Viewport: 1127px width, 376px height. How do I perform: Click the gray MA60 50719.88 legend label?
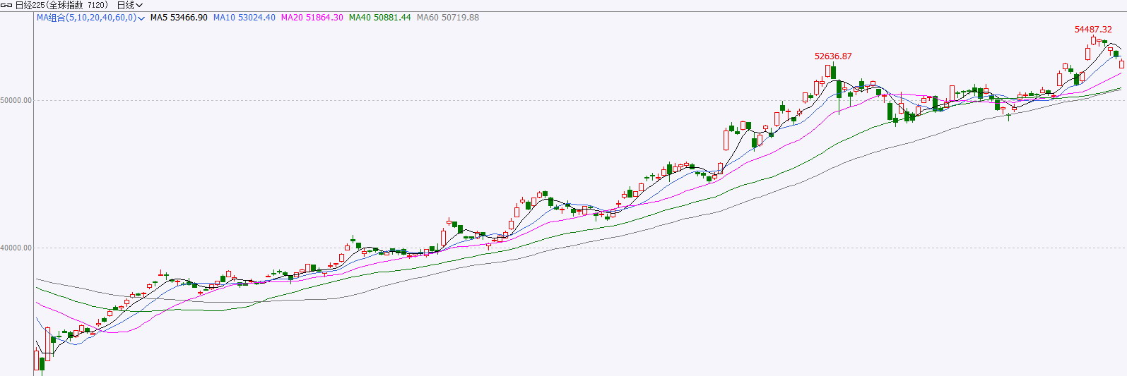(x=447, y=18)
